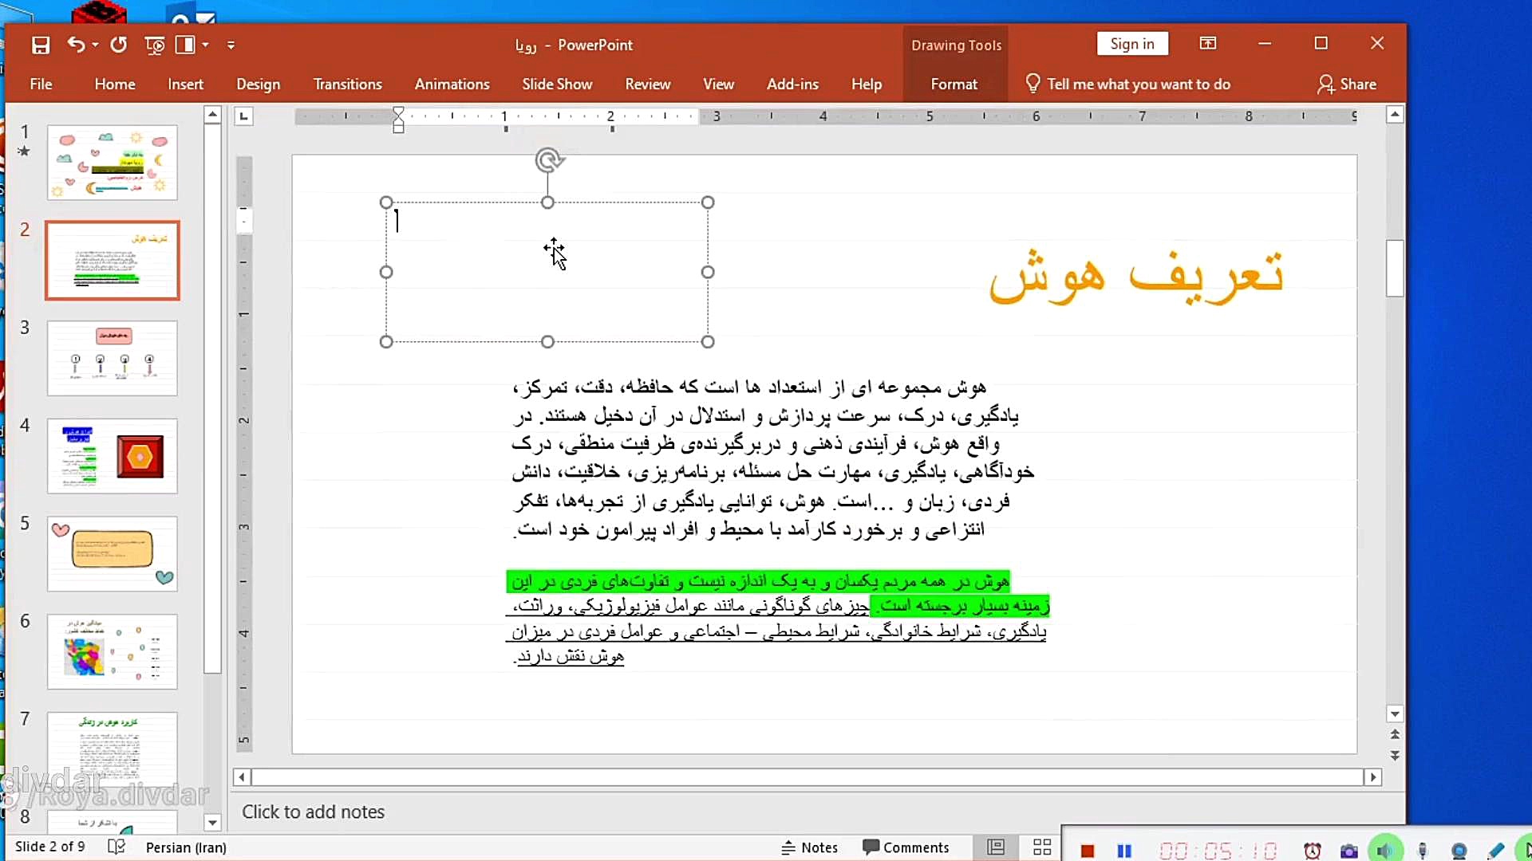
Task: Open Customize Quick Access Toolbar dropdown
Action: pos(231,45)
